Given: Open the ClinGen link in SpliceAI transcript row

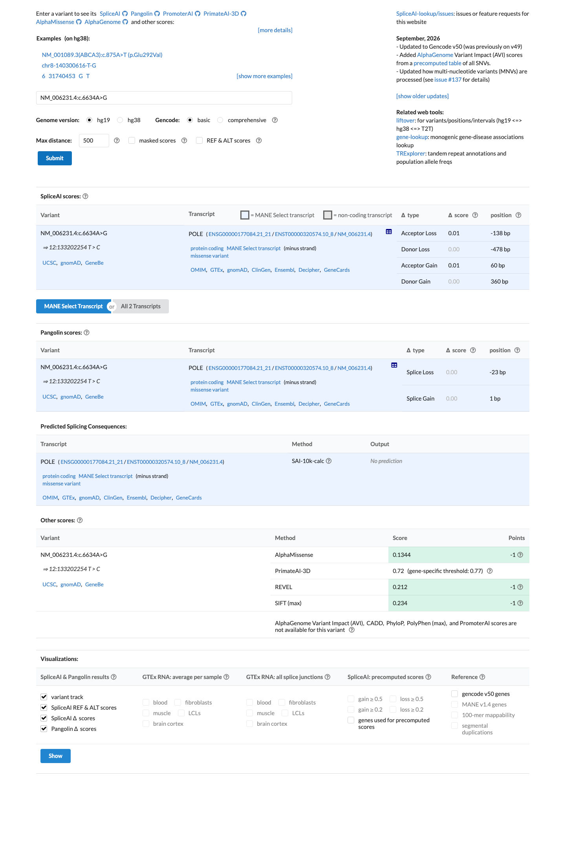Looking at the screenshot, I should (x=261, y=270).
